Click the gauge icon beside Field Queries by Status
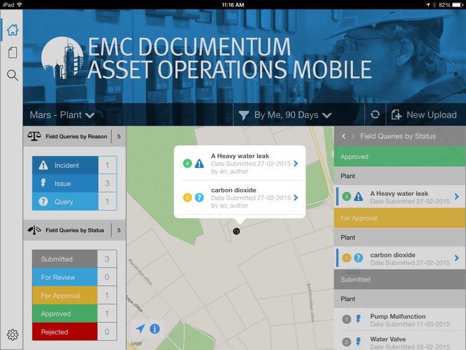The height and width of the screenshot is (350, 466). coord(34,230)
